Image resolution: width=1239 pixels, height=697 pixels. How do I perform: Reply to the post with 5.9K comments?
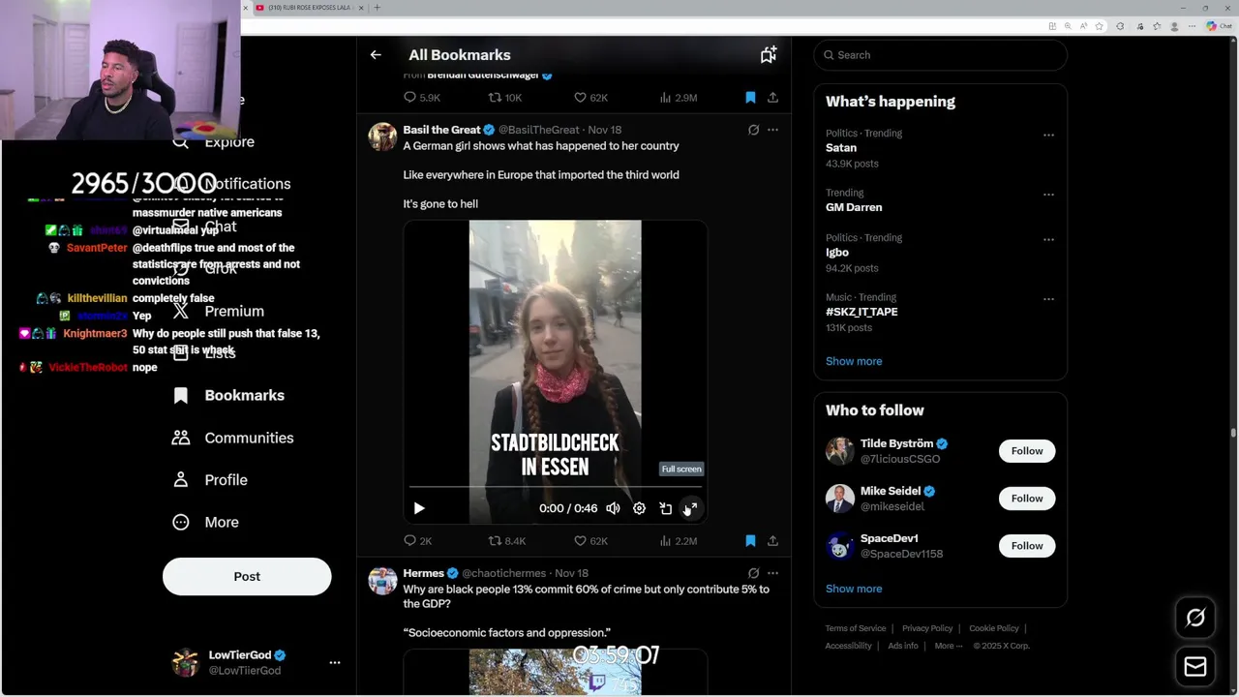(422, 98)
